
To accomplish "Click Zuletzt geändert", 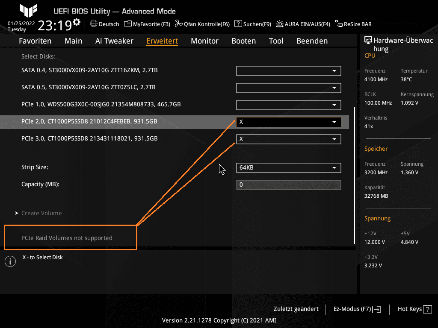I will [x=296, y=309].
